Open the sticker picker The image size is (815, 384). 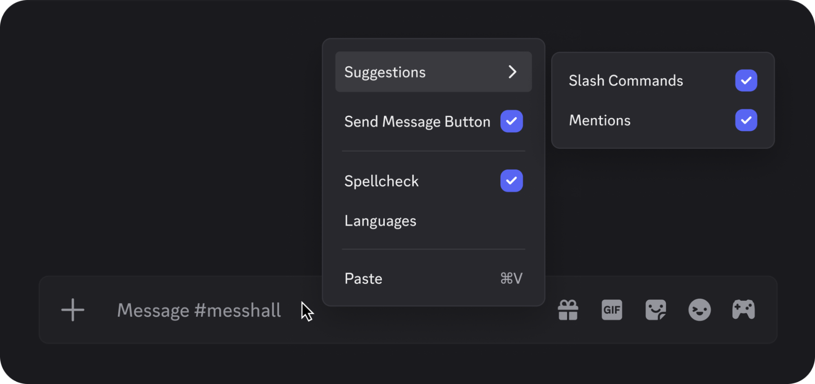[x=656, y=310]
